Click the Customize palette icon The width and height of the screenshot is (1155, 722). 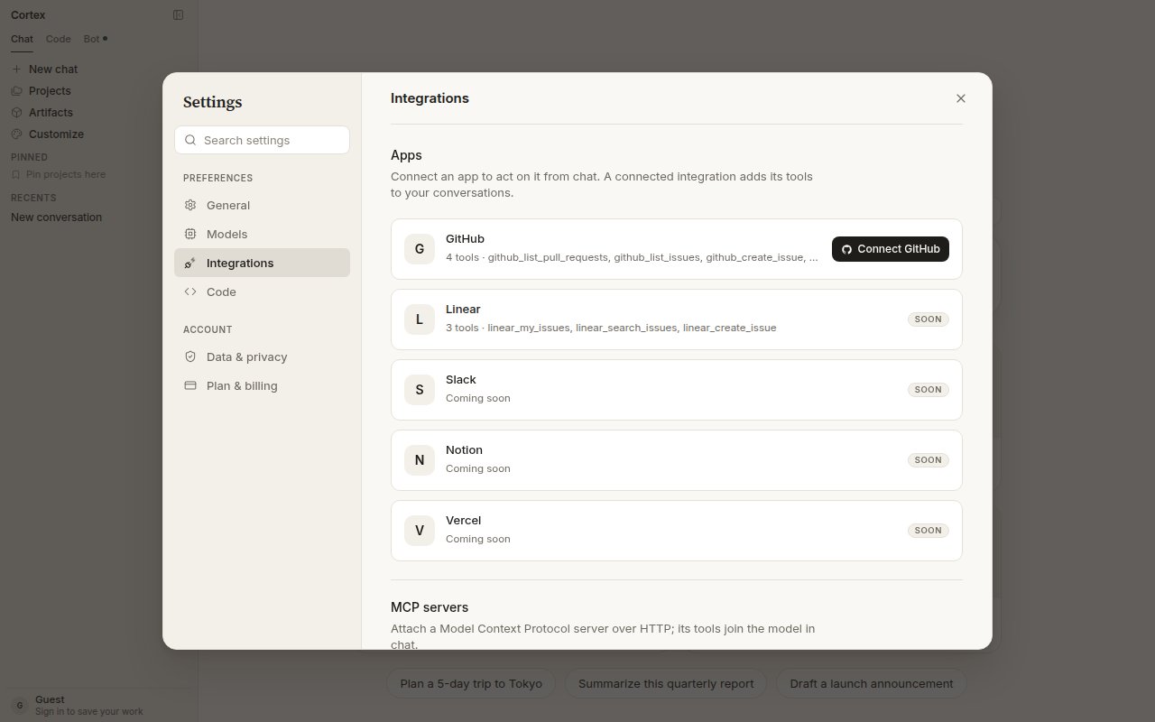pyautogui.click(x=16, y=134)
